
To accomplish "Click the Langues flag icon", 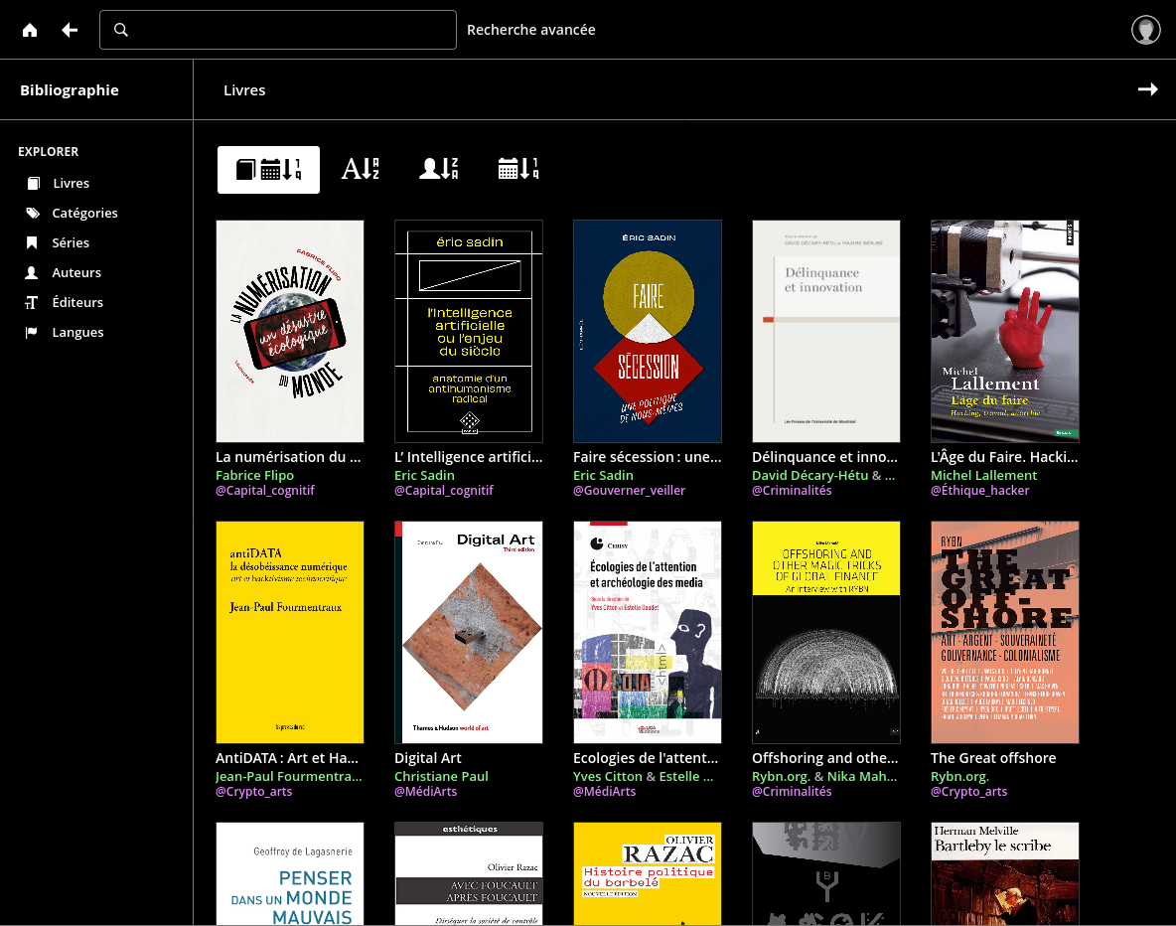I will (32, 333).
